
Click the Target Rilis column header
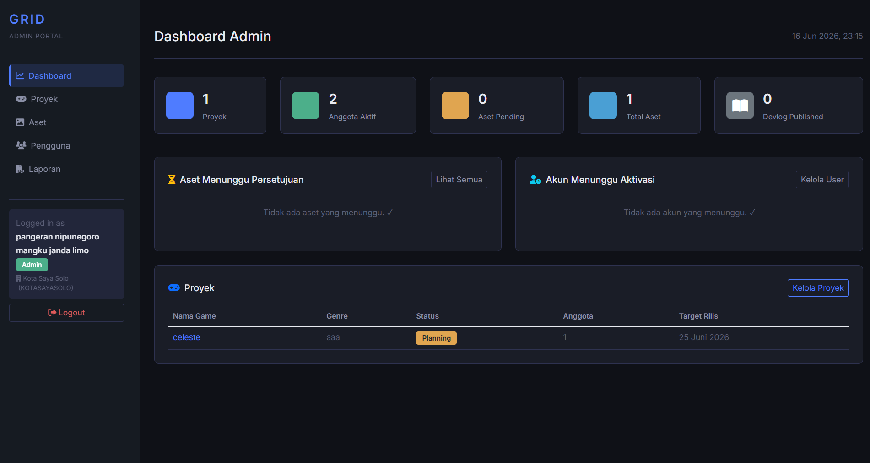click(x=698, y=316)
